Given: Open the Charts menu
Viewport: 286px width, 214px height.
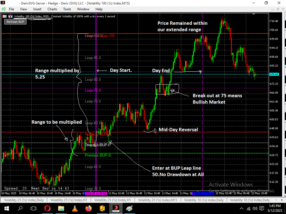Looking at the screenshot, I should tap(52, 9).
